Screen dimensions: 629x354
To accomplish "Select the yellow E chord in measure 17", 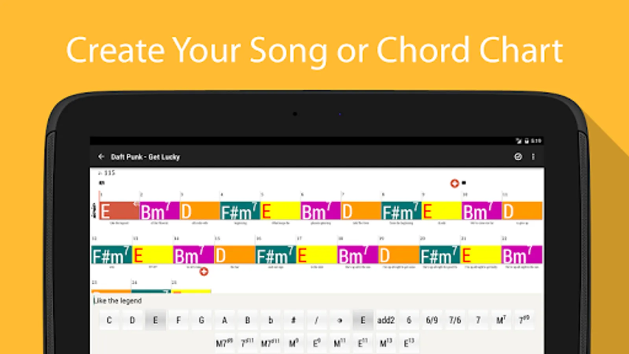I will (x=316, y=255).
